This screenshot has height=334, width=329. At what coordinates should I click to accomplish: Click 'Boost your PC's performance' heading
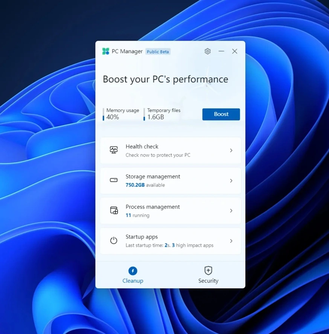166,79
